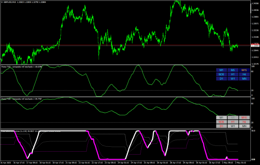This screenshot has width=260, height=165.
Task: Switch to M30 using the blue timeframe grid
Action: 221,74
